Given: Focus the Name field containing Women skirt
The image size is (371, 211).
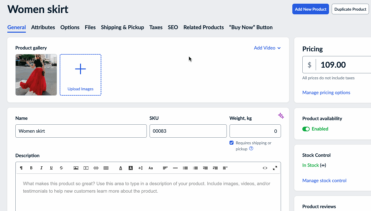Looking at the screenshot, I should click(x=81, y=131).
